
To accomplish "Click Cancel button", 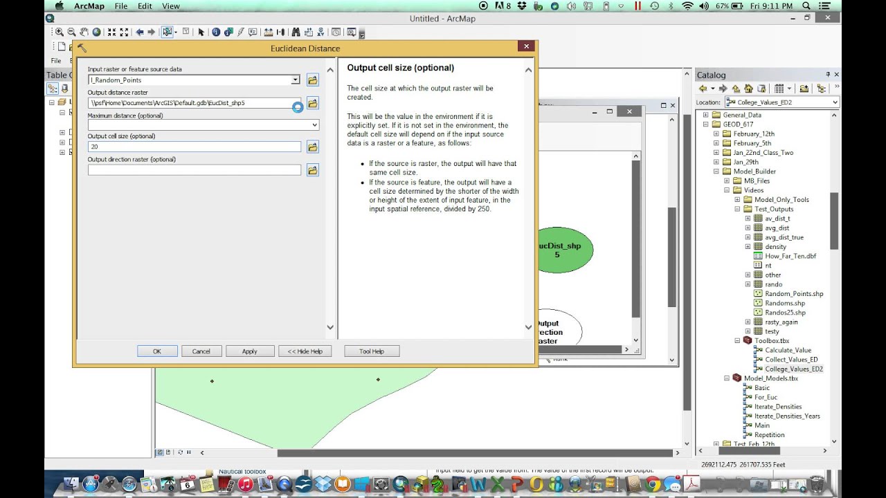I will [201, 351].
